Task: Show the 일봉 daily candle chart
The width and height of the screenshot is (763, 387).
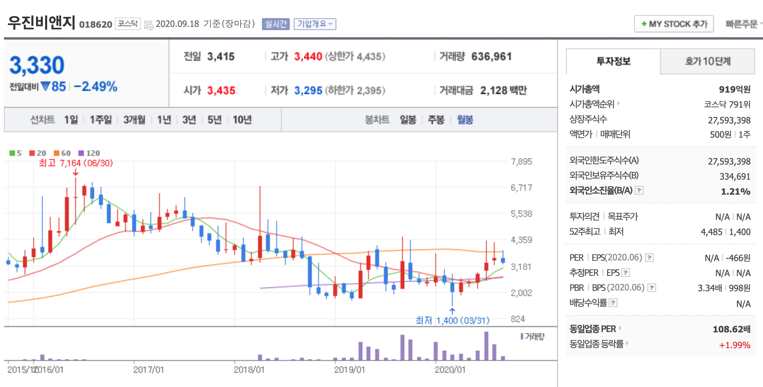Action: coord(408,120)
